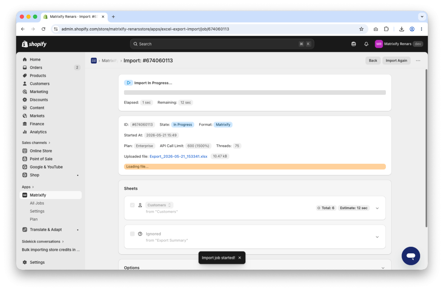
Task: Click Matrixify breadcrumb app icon
Action: coord(94,61)
